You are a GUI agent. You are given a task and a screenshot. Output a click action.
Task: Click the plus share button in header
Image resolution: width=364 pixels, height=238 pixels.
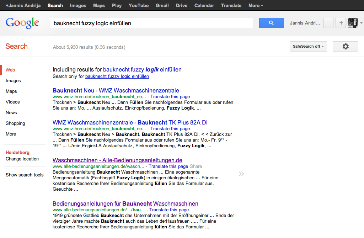pos(341,23)
